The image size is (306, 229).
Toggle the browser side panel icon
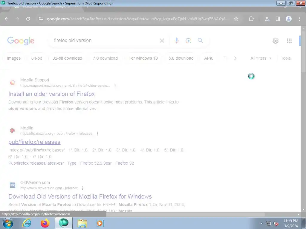coord(278,19)
